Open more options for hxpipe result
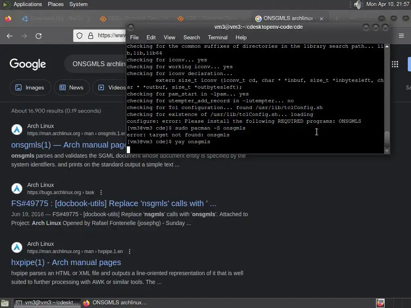The image size is (411, 308). click(130, 251)
